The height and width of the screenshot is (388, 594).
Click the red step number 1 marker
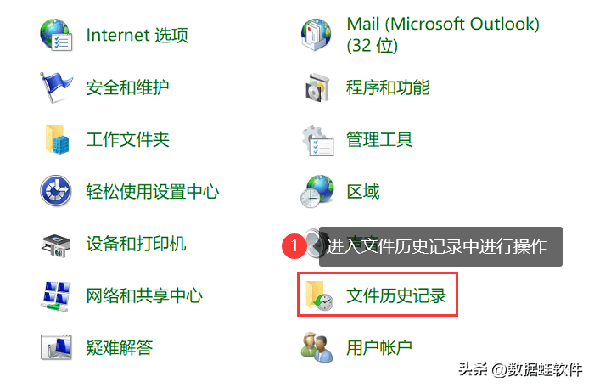tap(294, 246)
